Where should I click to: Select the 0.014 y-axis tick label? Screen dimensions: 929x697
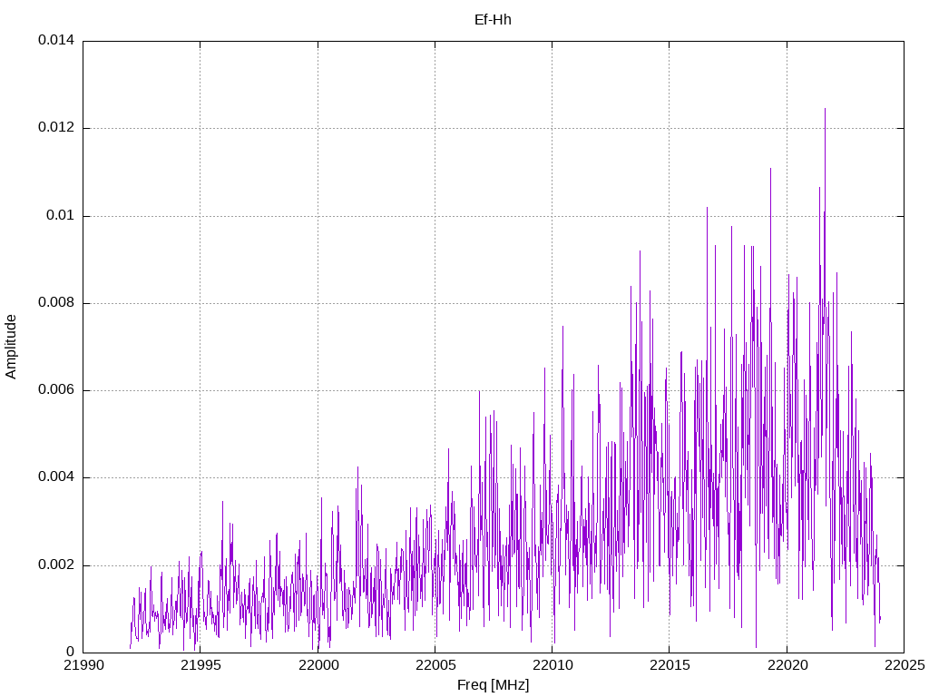click(56, 40)
